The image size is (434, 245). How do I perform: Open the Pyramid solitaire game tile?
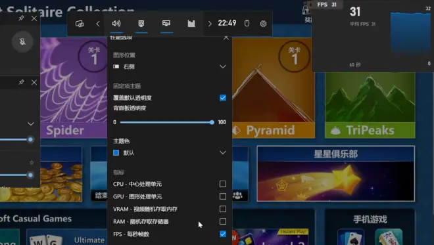[274, 88]
